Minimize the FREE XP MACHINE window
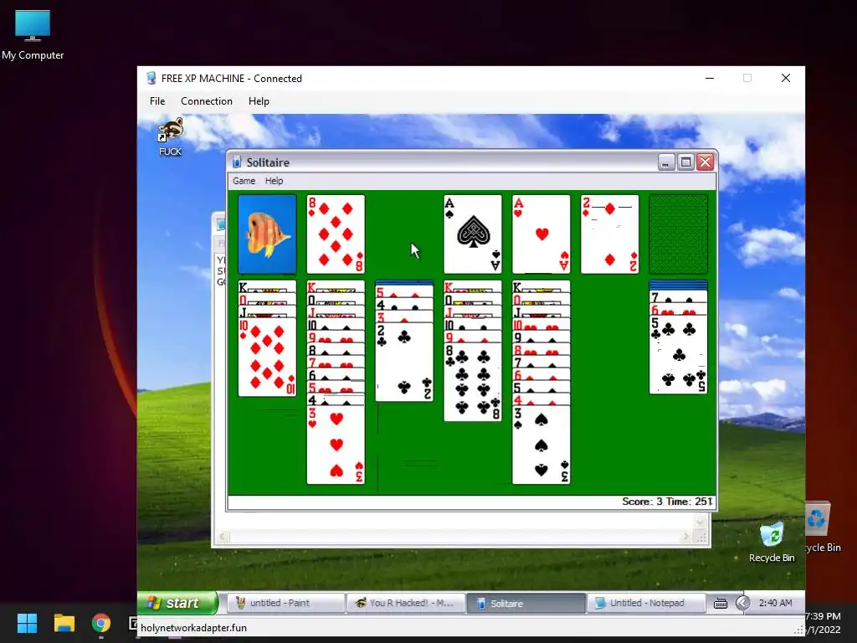 click(710, 78)
